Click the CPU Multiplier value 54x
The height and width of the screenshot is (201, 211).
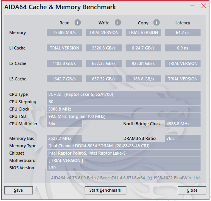(x=65, y=124)
